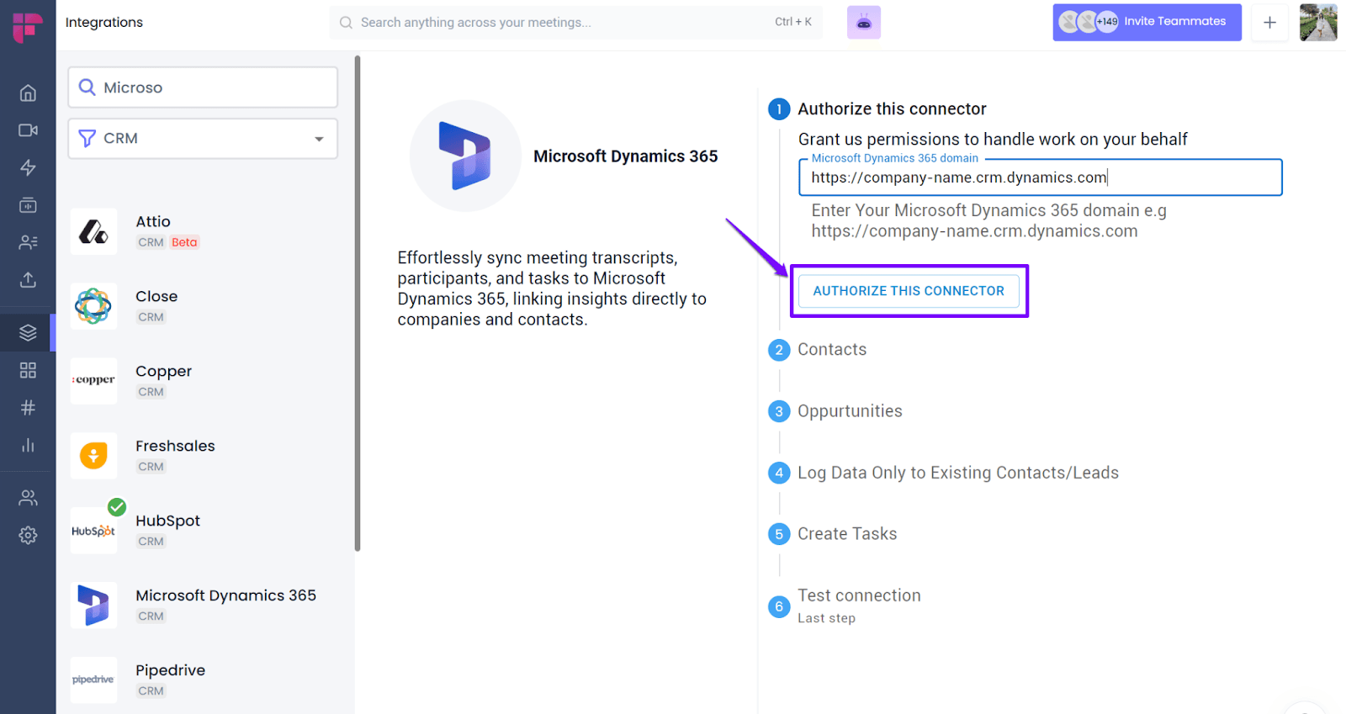Click the Authorize This Connector button
This screenshot has height=714, width=1346.
[909, 291]
